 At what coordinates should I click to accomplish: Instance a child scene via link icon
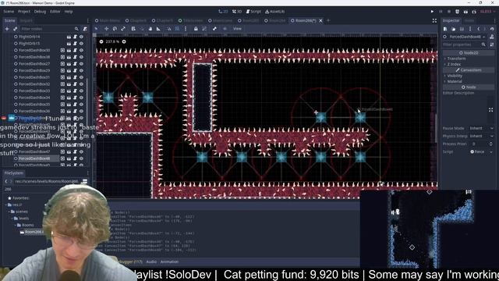15,29
